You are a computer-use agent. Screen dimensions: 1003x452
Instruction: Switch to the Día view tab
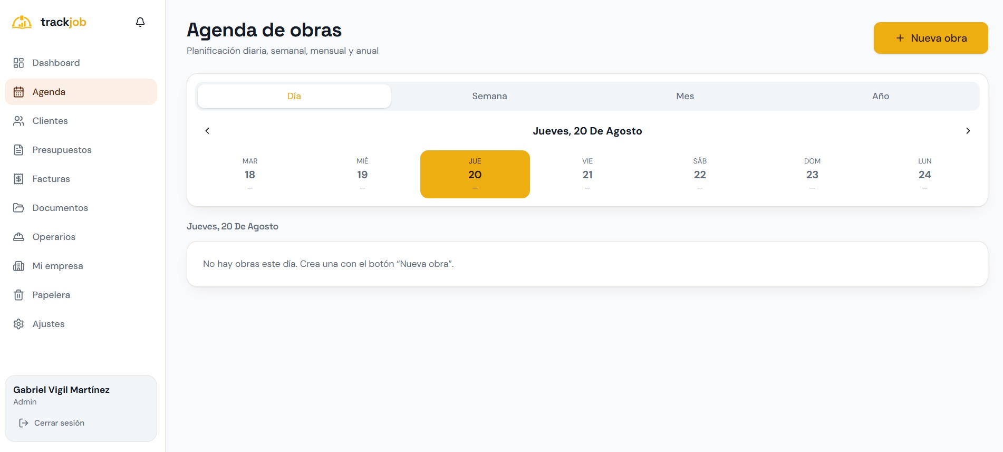[294, 96]
